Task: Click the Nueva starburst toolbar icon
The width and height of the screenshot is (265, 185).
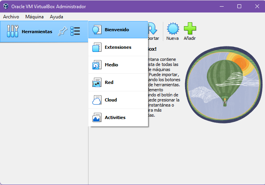Action: [173, 28]
